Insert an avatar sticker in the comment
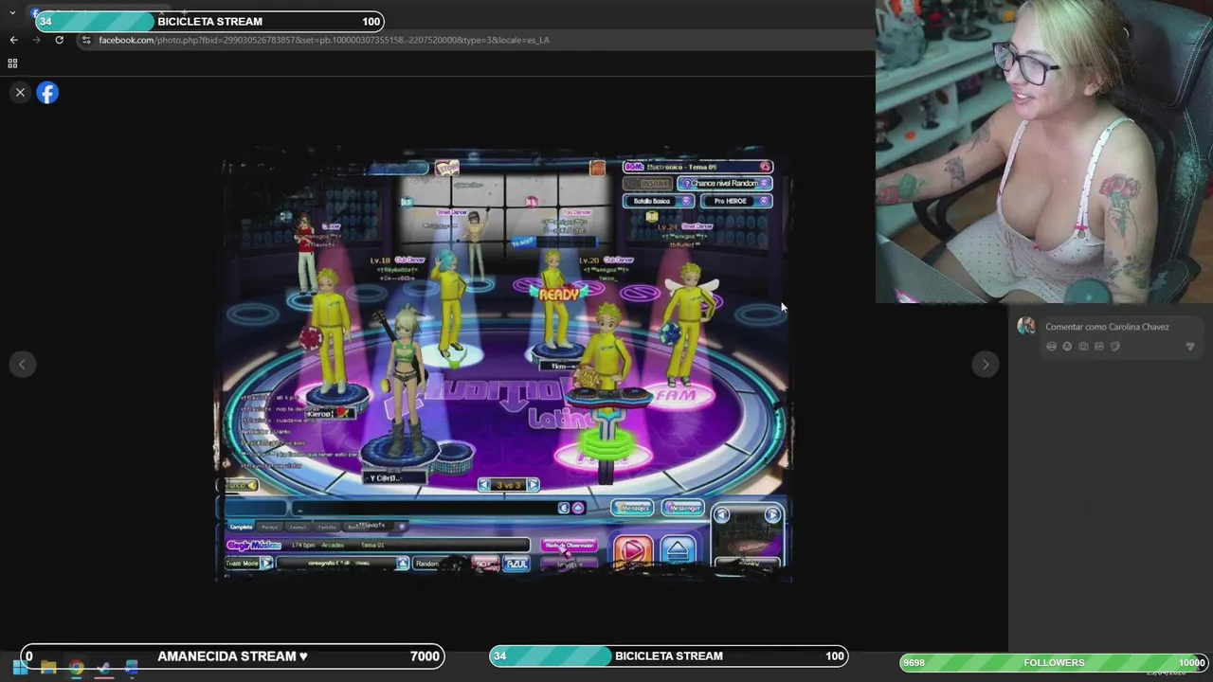 [x=1051, y=347]
